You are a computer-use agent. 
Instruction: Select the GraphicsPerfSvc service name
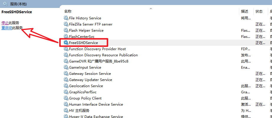click(83, 92)
